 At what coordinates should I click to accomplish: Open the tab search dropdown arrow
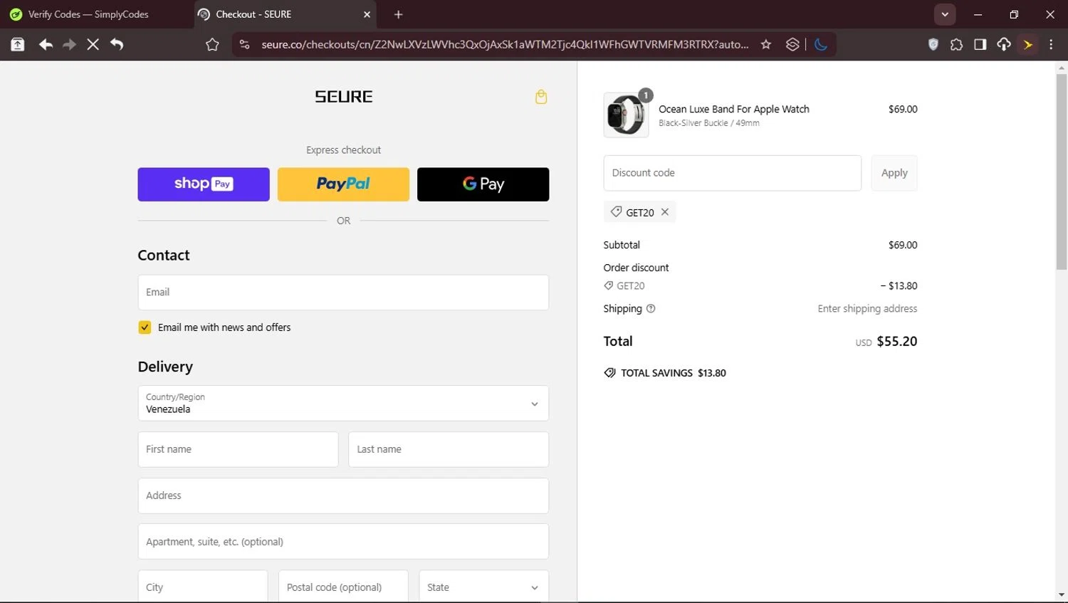click(945, 14)
